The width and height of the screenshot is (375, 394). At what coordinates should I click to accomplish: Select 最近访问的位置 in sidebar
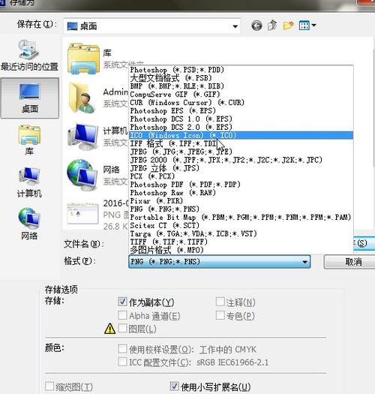[29, 56]
